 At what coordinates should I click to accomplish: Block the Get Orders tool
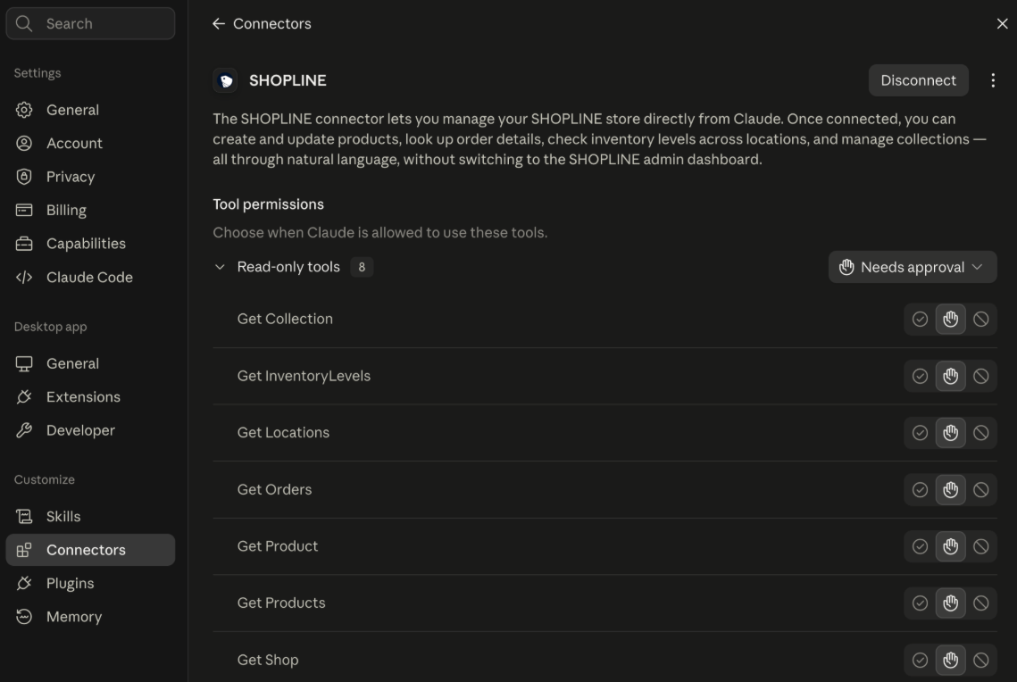pyautogui.click(x=980, y=489)
